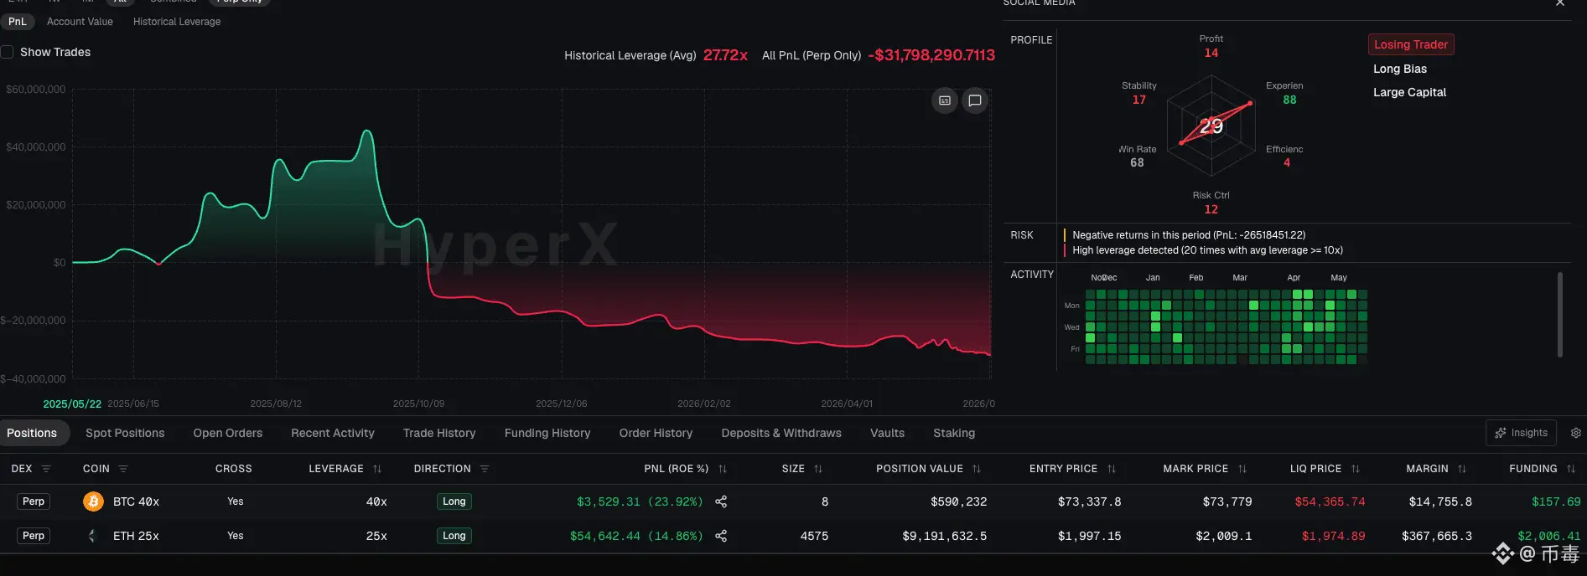Share the ETH position PnL

[721, 536]
